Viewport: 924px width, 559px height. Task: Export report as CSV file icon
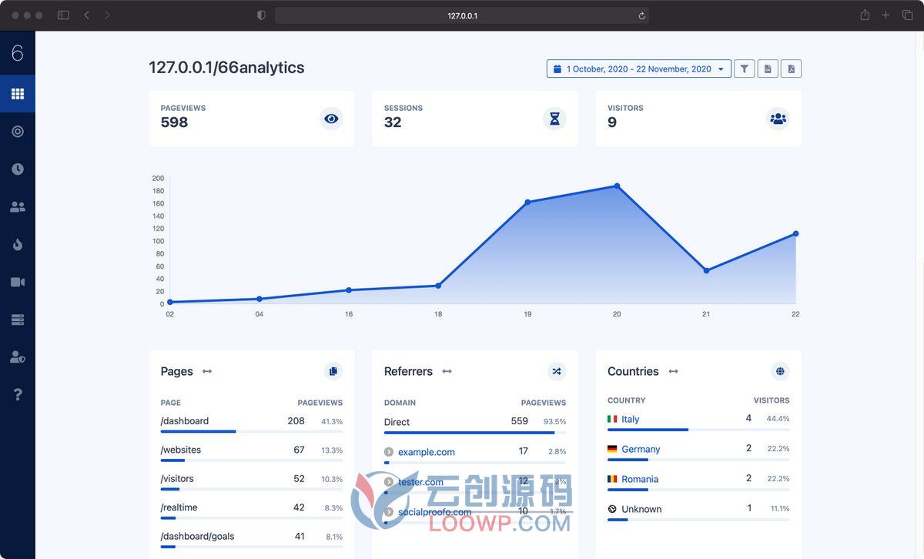click(x=768, y=69)
